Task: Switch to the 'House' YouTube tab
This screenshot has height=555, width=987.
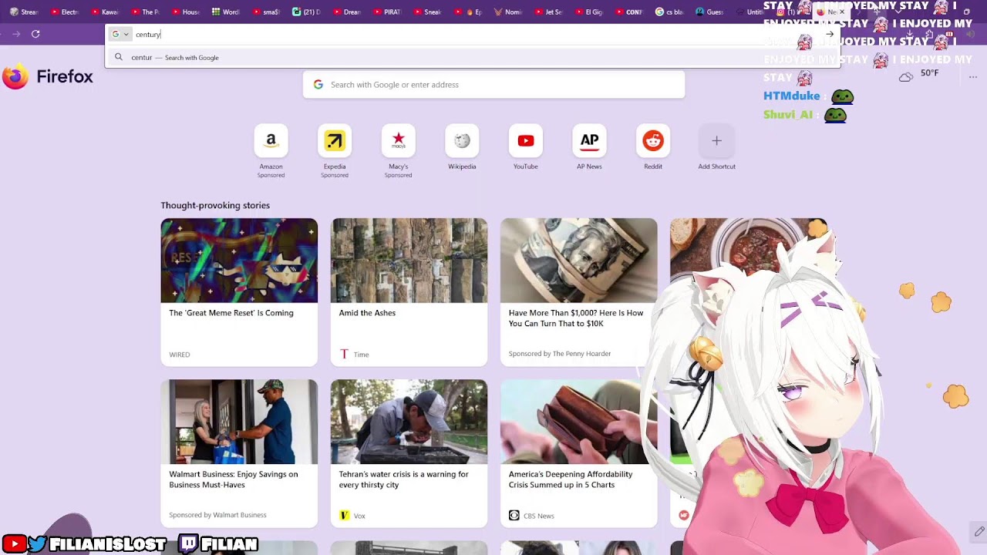Action: coord(186,12)
